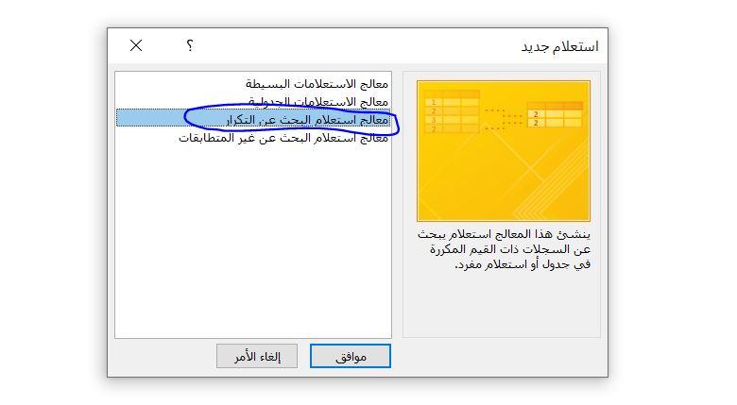Confirm with the موافق button
737x405 pixels.
click(x=351, y=356)
